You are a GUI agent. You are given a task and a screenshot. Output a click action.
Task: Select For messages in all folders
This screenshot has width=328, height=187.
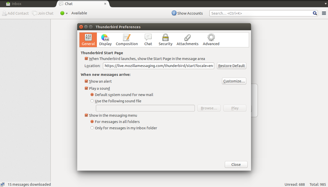(92, 122)
